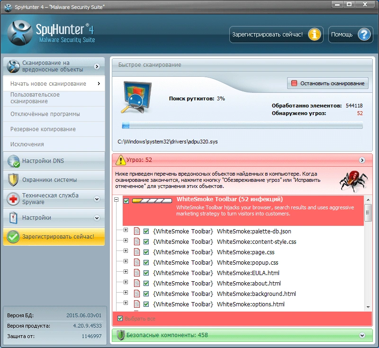Click the green checkmark icon on register banner
This screenshot has height=348, width=379.
[13, 237]
